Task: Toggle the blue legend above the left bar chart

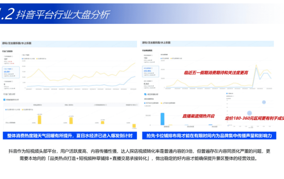Action: click(6, 109)
